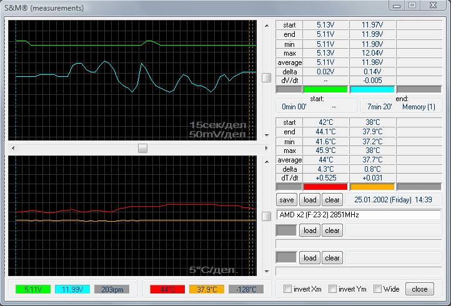Click the green swatch under the voltage table

[325, 89]
